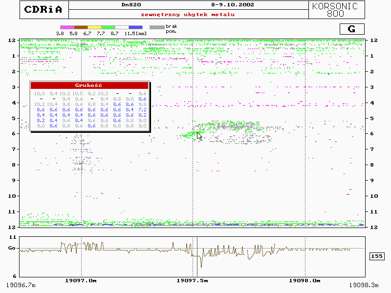
Task: Click the 7 o'clock label on right axis
Action: (x=372, y=149)
